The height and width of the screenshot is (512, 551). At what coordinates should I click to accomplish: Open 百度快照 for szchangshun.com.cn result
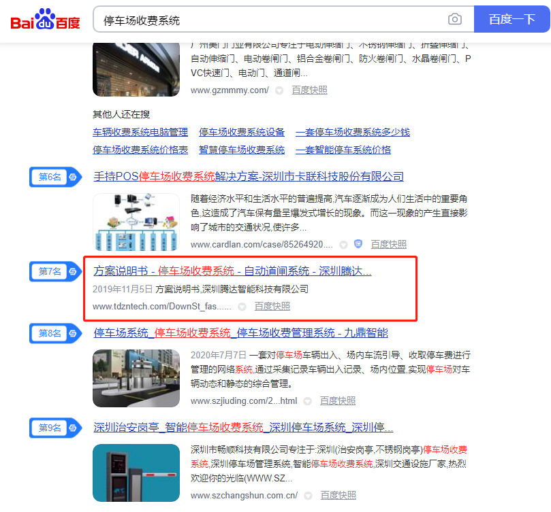pos(338,496)
